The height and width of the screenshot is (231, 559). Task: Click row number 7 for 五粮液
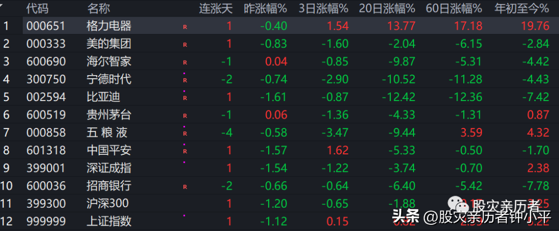point(6,133)
